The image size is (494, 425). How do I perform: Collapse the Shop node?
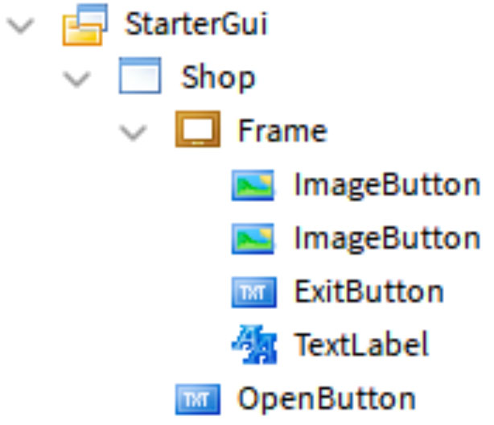pyautogui.click(x=77, y=79)
